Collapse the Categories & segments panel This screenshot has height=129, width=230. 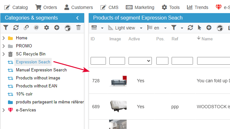[78, 18]
